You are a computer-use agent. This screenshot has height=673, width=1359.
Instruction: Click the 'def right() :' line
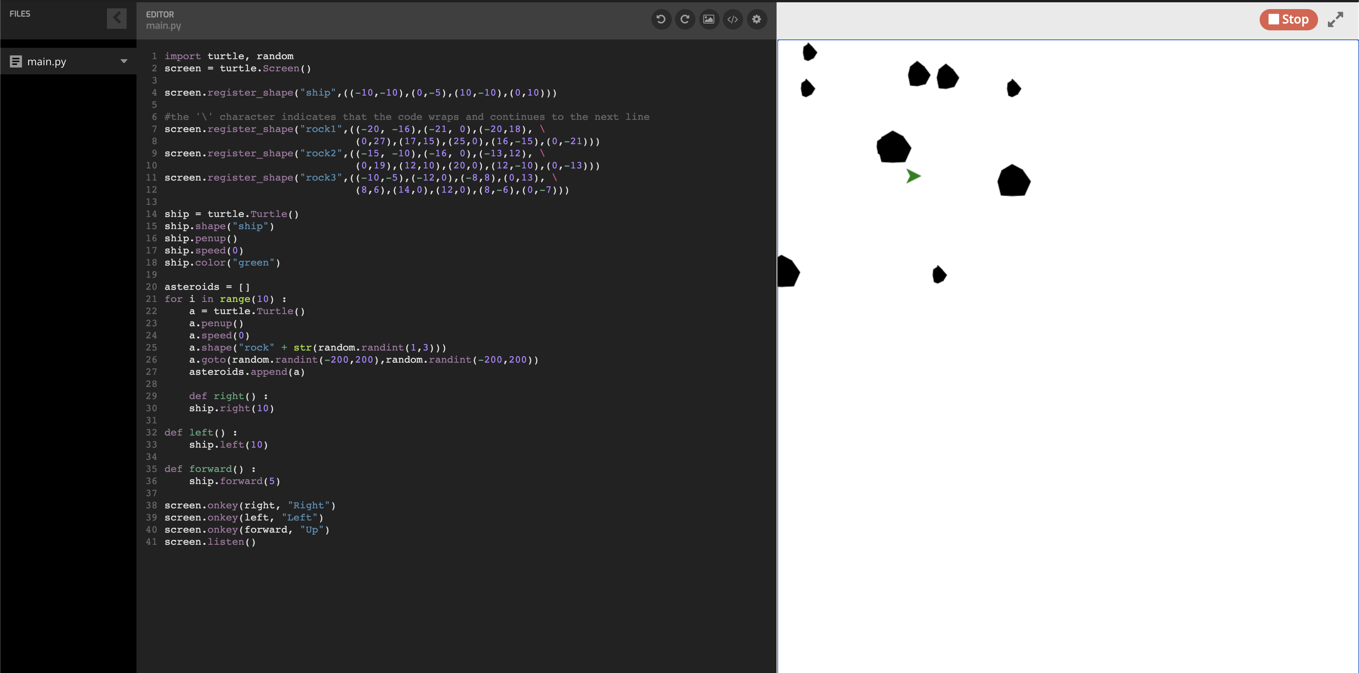(x=228, y=396)
